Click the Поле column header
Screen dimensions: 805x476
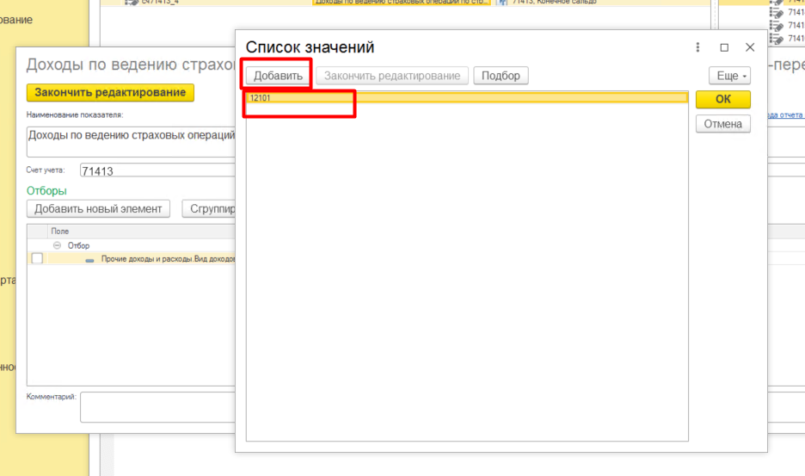click(60, 232)
